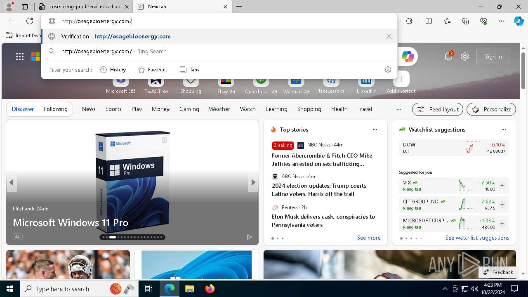Click the Sign in button

[x=493, y=57]
